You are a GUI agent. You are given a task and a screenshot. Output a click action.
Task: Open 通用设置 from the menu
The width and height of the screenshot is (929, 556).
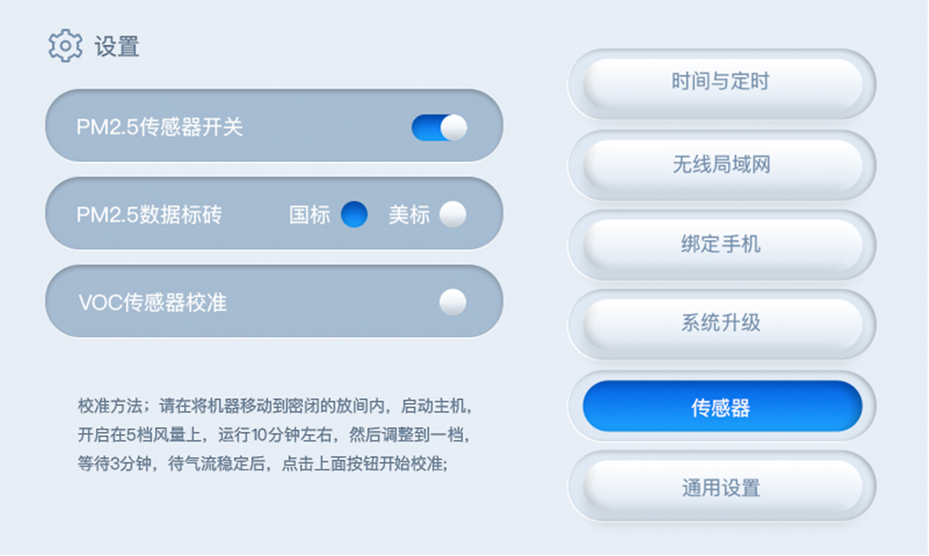(x=722, y=488)
